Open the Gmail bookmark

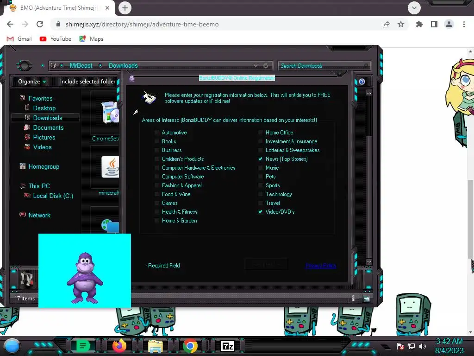(19, 39)
